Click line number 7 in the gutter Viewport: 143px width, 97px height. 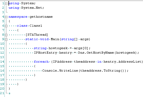click(x=3, y=30)
